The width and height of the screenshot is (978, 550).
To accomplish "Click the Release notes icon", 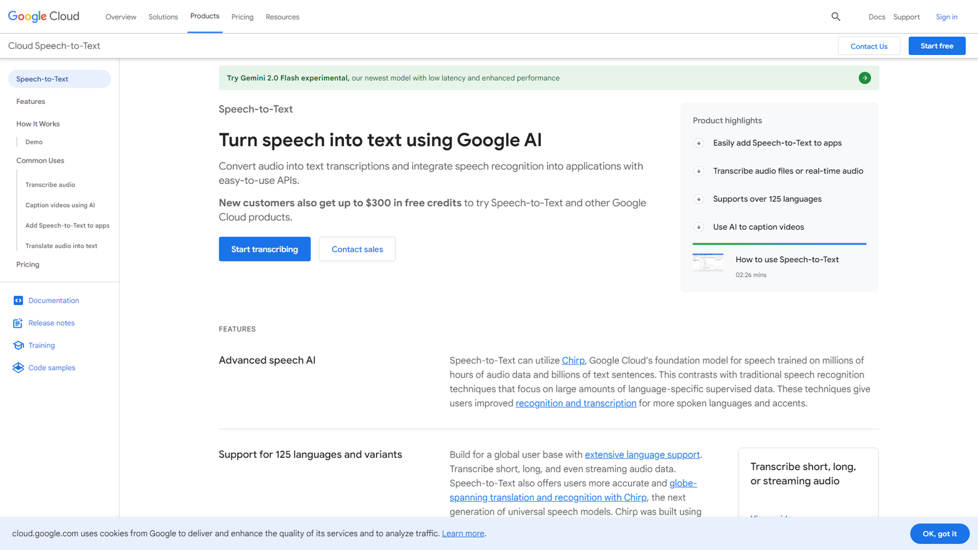I will 18,323.
